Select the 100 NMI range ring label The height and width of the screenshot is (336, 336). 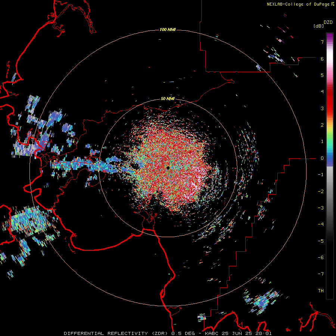168,29
